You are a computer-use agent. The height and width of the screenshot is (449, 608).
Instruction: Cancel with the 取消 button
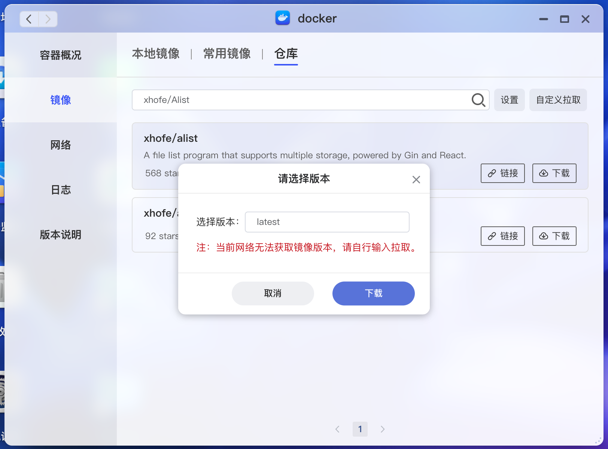pyautogui.click(x=273, y=293)
